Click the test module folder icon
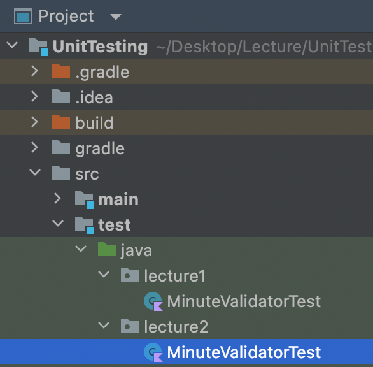Viewport: 373px width, 367px height. tap(85, 226)
